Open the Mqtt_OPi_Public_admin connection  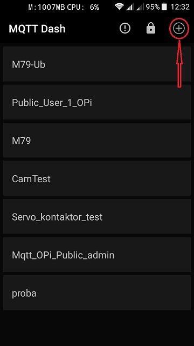tap(97, 255)
